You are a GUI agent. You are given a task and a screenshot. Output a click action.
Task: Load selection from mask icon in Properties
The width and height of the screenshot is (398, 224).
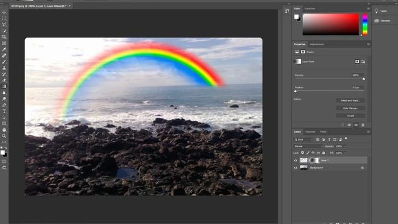tap(343, 125)
